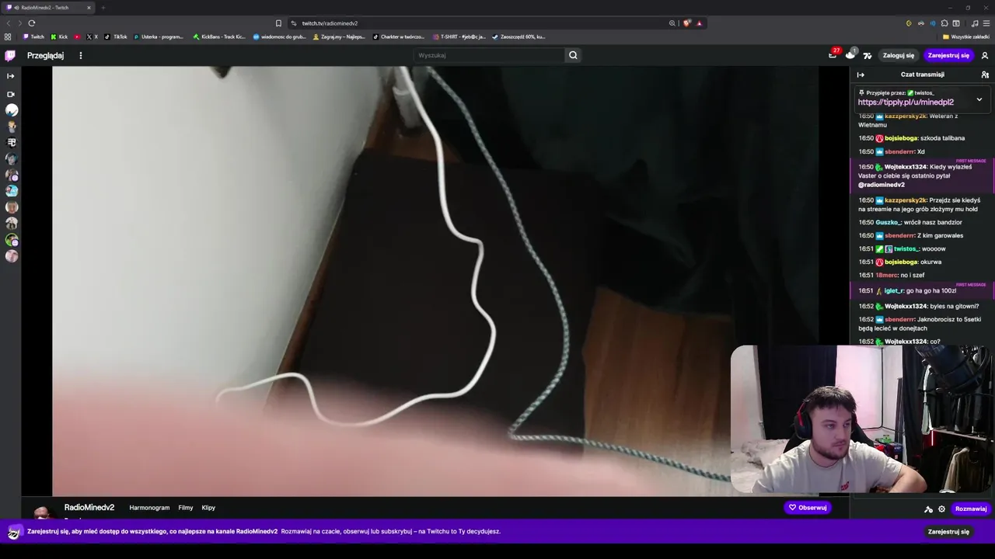Screen dimensions: 995x559
Task: Click username Guszko_ in the chat
Action: (888, 223)
